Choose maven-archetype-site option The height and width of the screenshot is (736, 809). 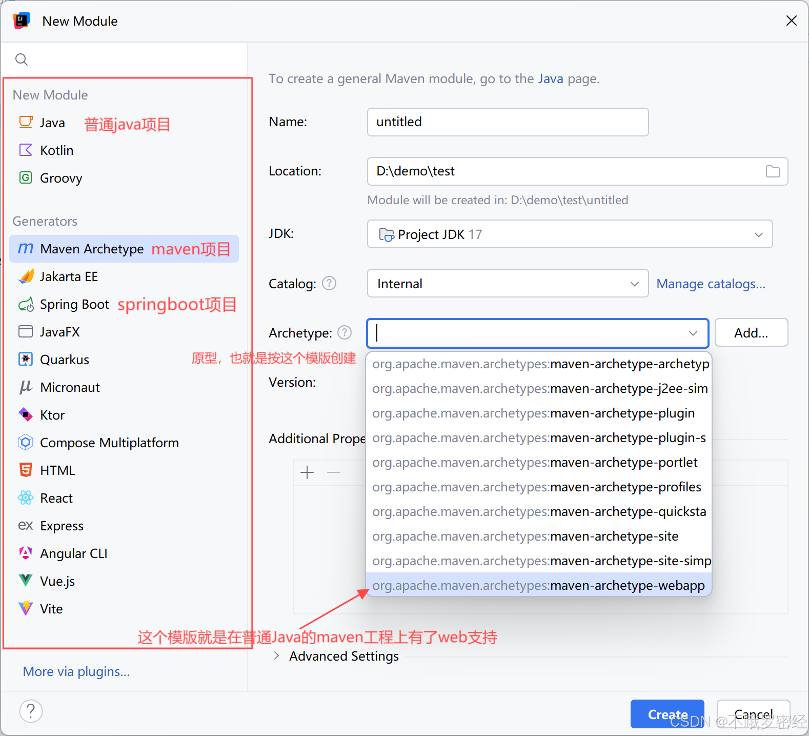coord(539,536)
